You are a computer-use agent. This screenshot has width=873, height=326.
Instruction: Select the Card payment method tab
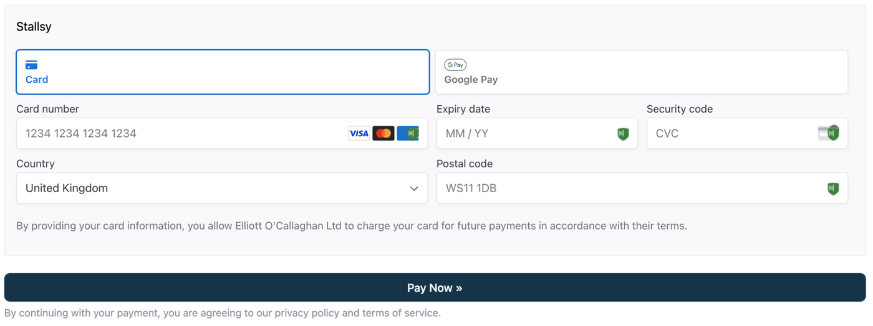223,72
